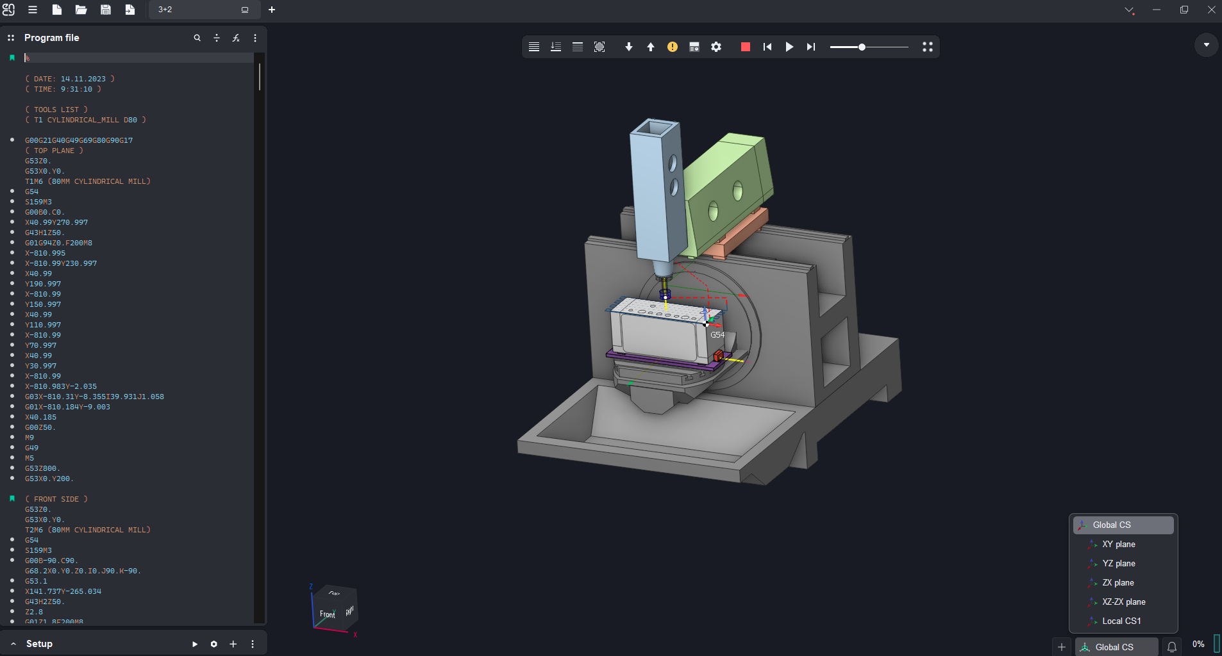
Task: Click the notification bell icon
Action: coord(1171,647)
